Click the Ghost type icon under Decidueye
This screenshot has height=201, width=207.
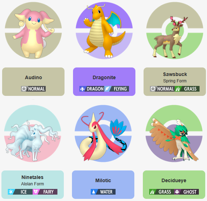(177, 192)
